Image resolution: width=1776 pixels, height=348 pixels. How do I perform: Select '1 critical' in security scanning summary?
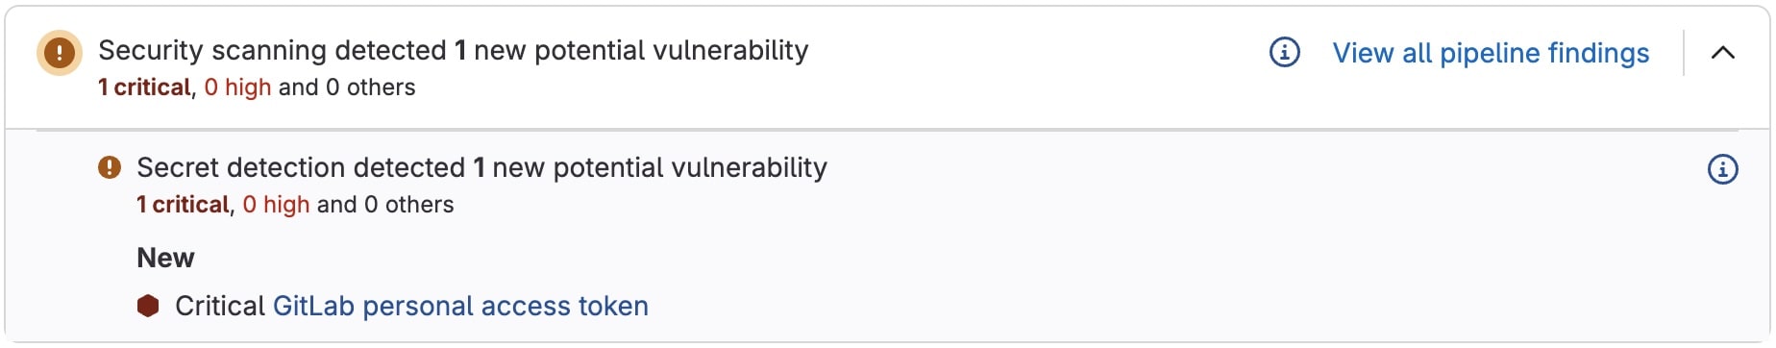[144, 87]
